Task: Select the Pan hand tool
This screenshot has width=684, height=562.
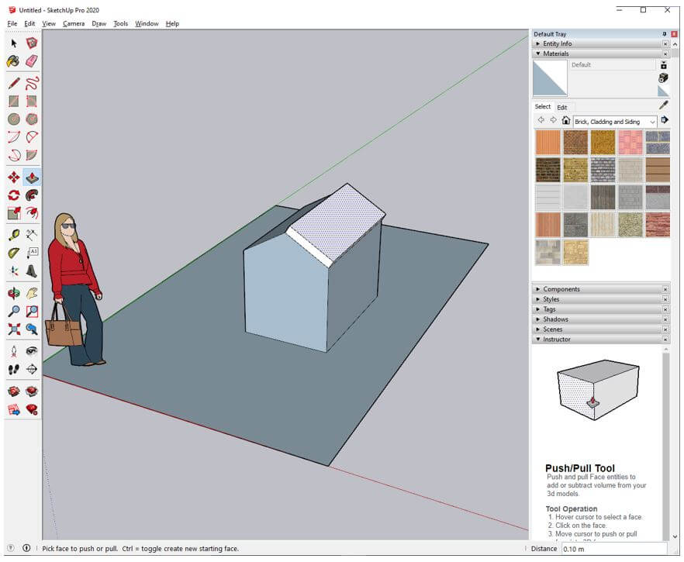Action: [31, 293]
